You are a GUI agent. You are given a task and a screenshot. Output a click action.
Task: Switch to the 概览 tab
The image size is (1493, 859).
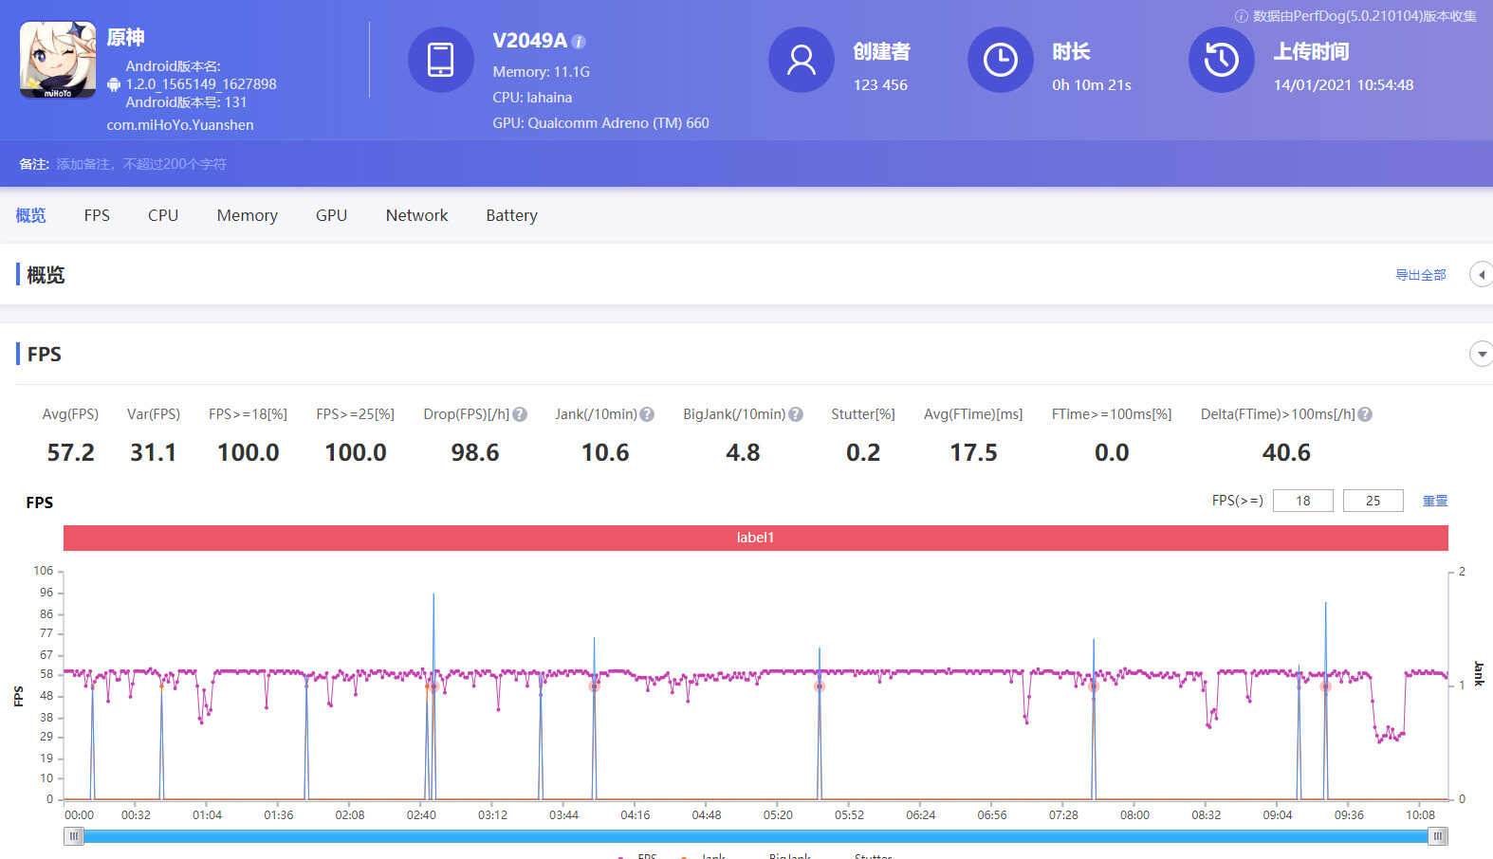point(30,215)
